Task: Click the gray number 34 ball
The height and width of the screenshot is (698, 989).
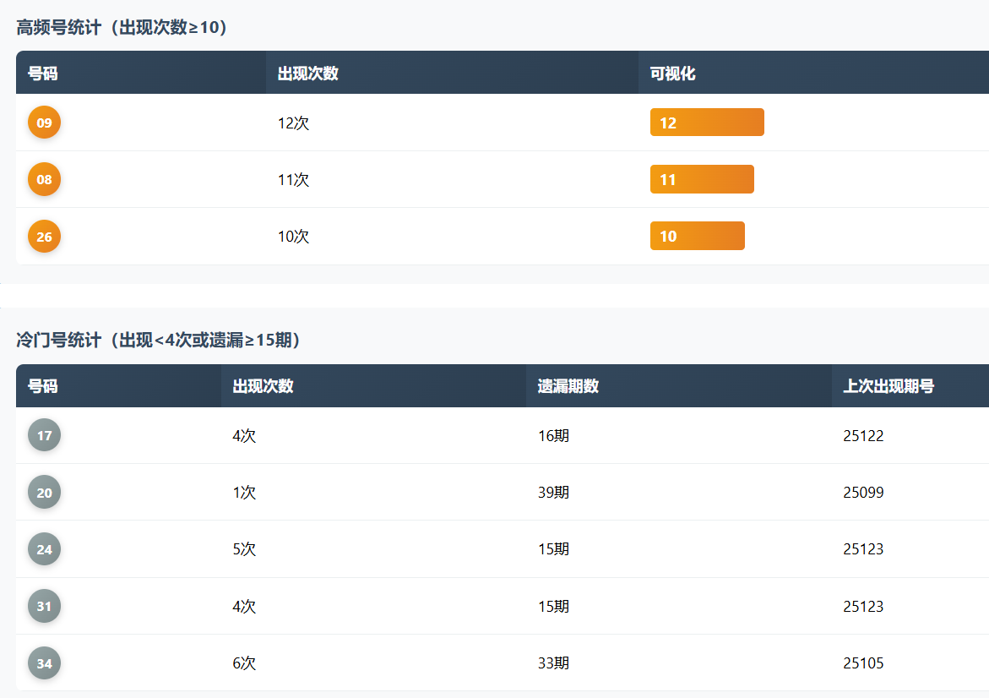Action: click(x=44, y=663)
